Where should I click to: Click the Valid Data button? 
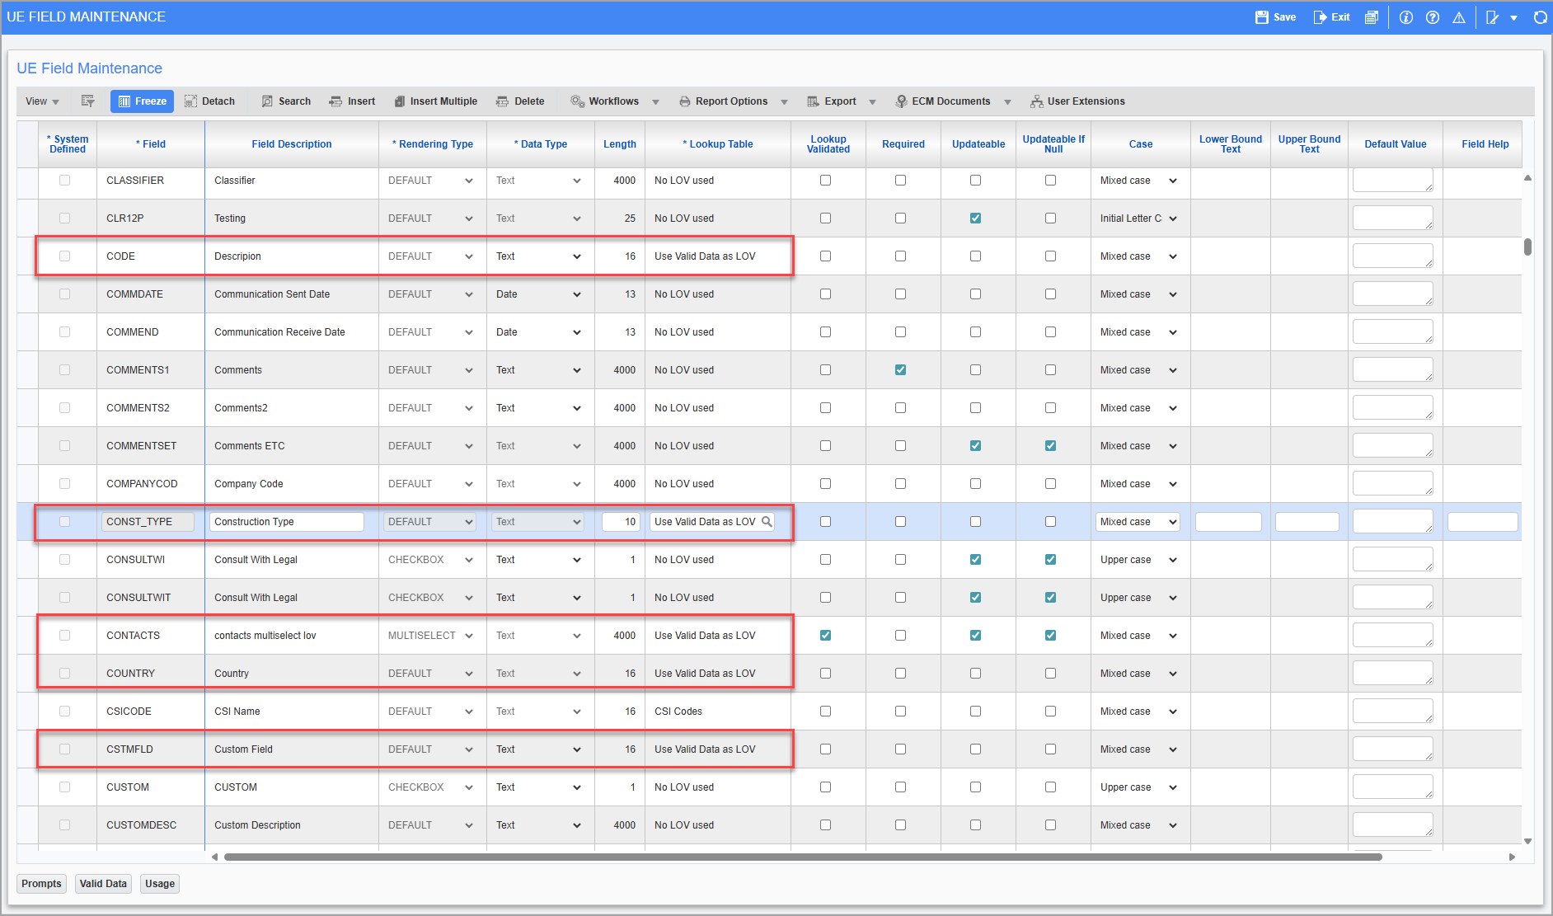(x=103, y=884)
